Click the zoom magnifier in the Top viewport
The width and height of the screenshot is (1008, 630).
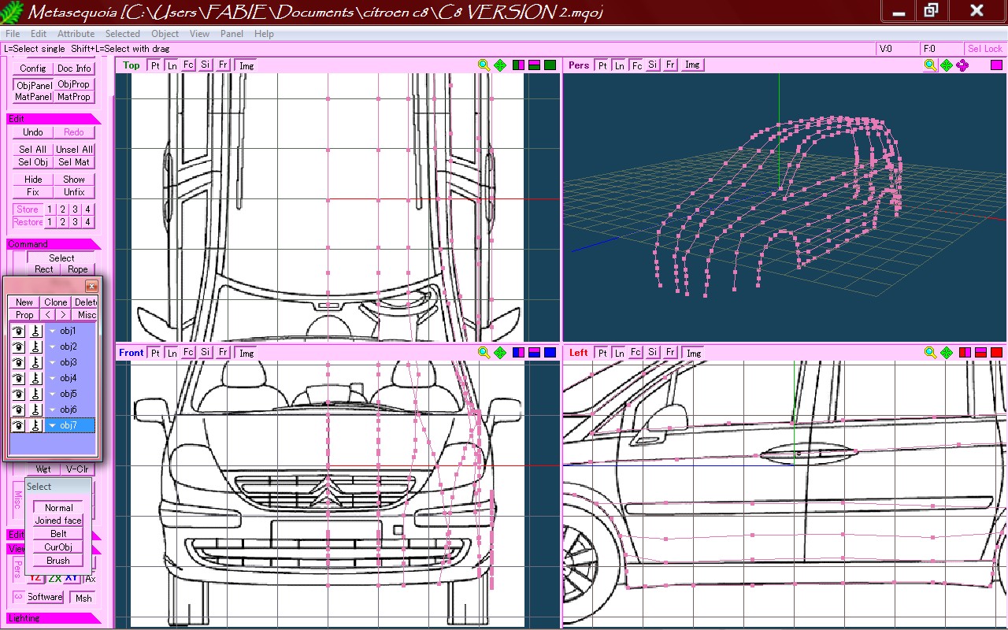coord(484,65)
